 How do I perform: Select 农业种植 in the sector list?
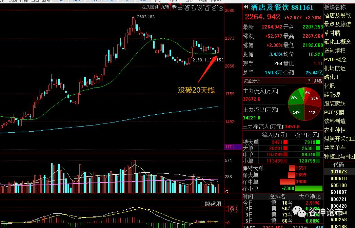(x=335, y=130)
